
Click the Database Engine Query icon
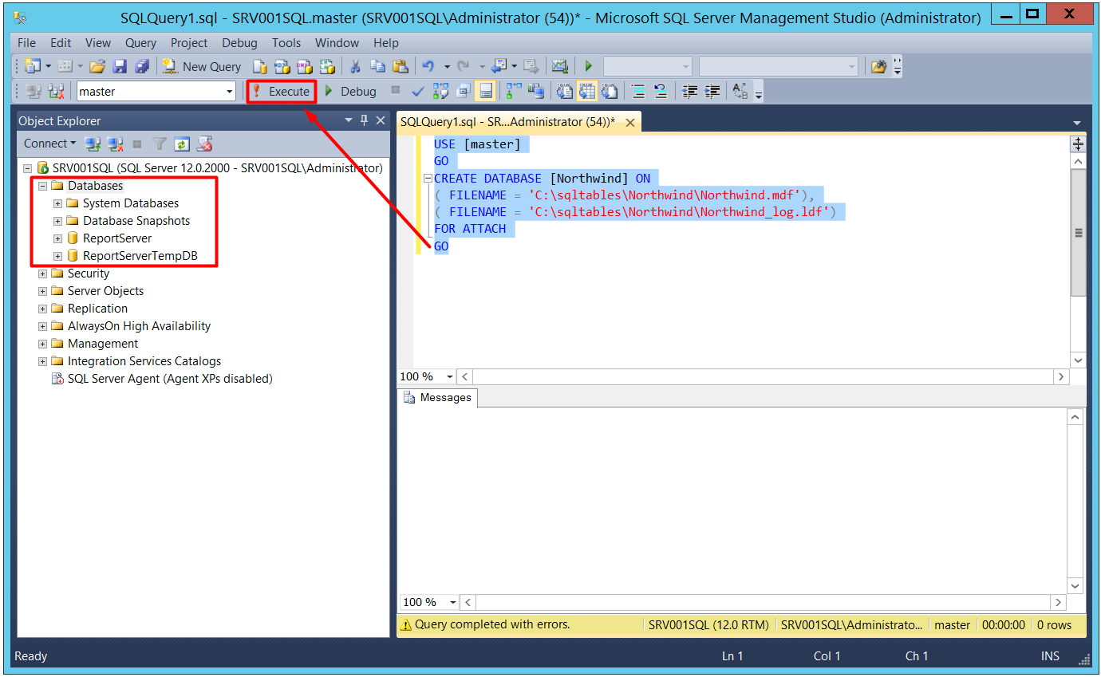coord(259,67)
